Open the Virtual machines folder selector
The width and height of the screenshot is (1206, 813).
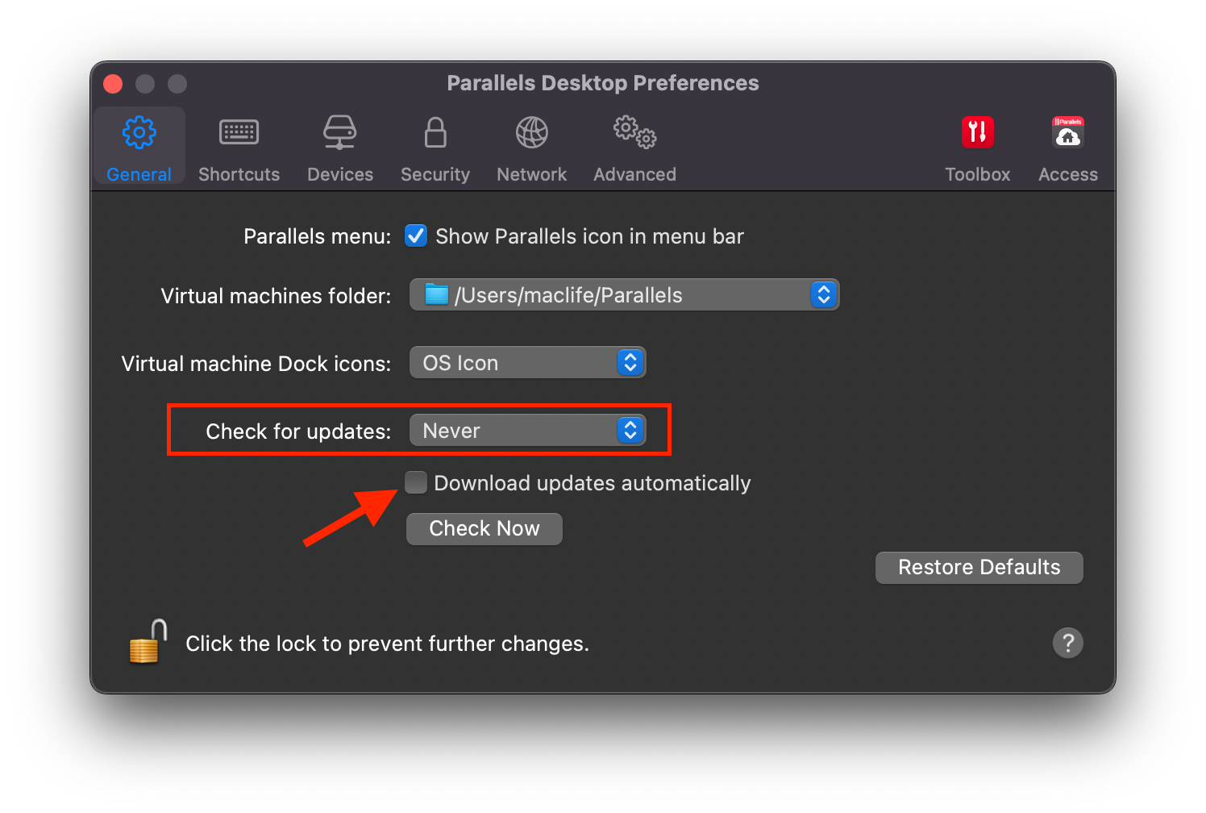[x=624, y=294]
